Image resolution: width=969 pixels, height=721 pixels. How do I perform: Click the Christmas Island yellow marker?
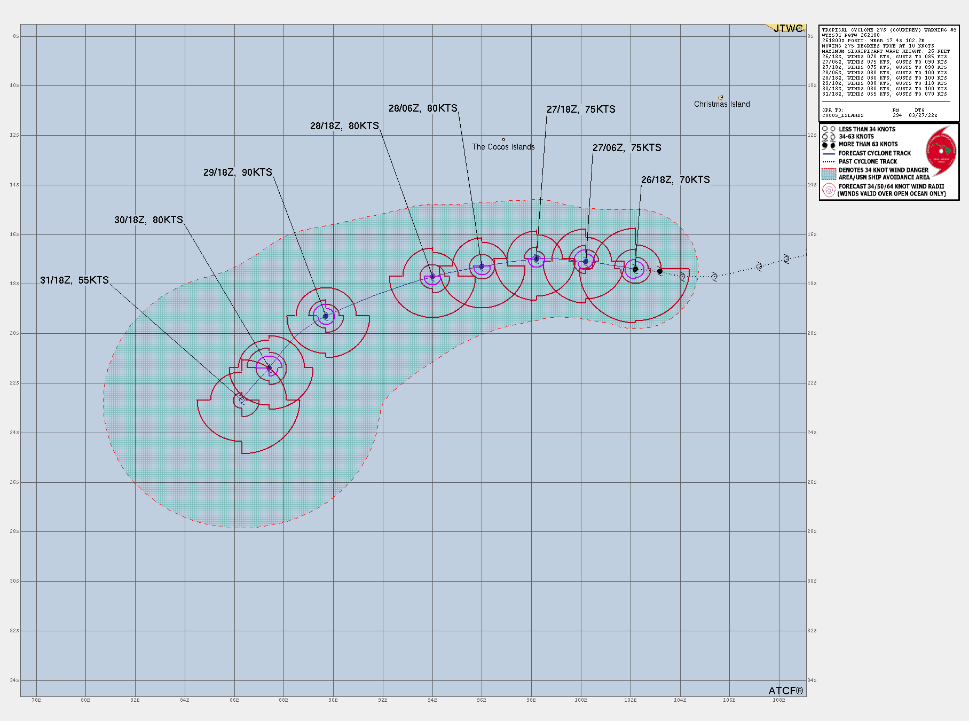point(721,98)
